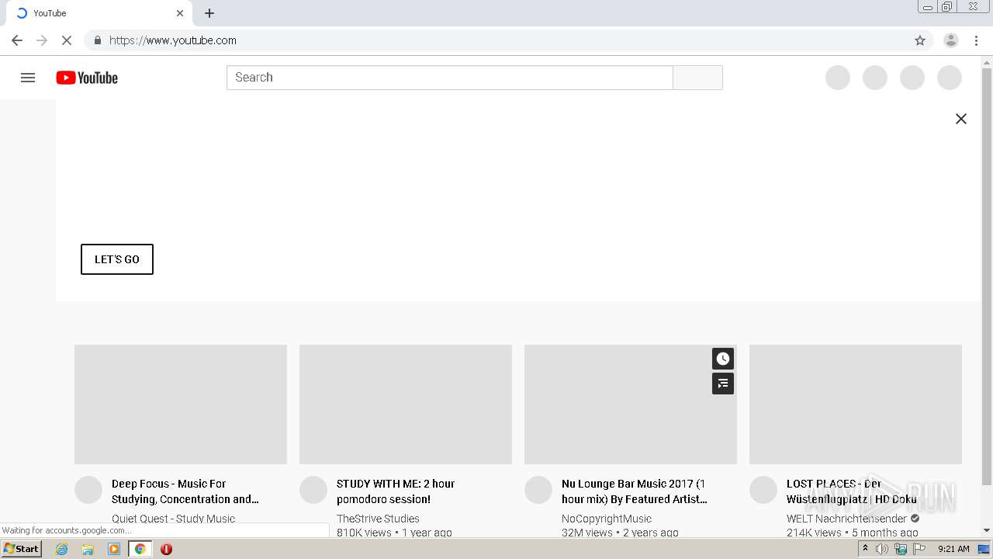Open LOST PLACES video title
Viewport: 993px width, 559px height.
[x=852, y=491]
